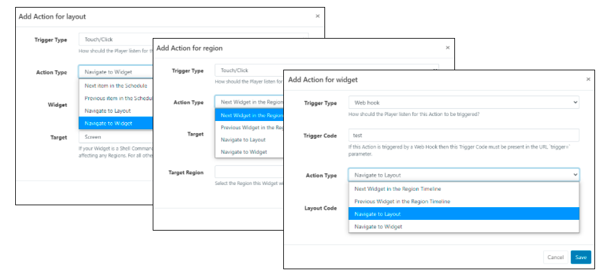The height and width of the screenshot is (280, 609).
Task: Select Next Widget in the Region Timeline
Action: coord(464,189)
